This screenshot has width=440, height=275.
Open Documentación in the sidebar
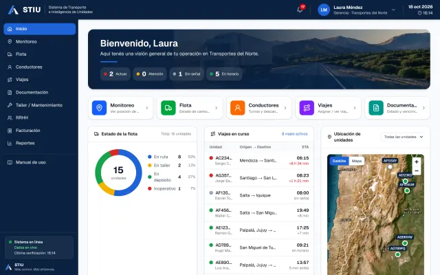[x=40, y=92]
